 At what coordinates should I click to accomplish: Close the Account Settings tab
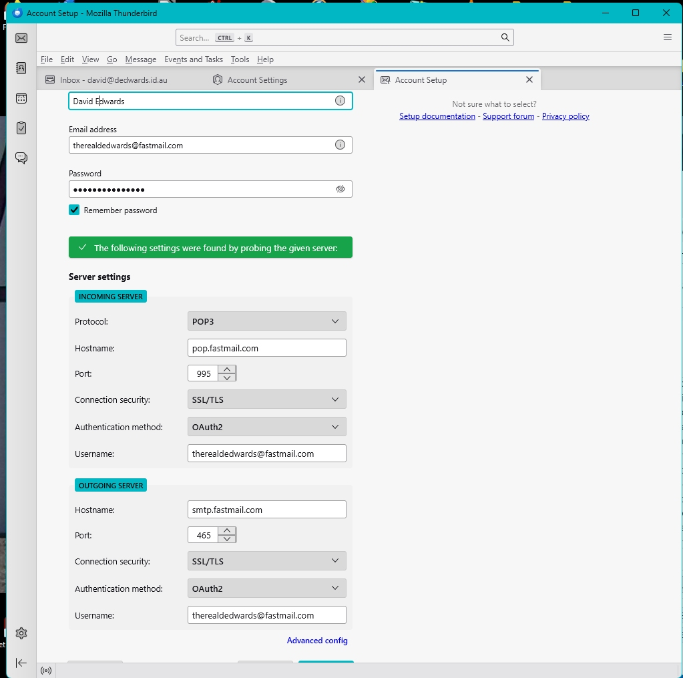[x=362, y=79]
